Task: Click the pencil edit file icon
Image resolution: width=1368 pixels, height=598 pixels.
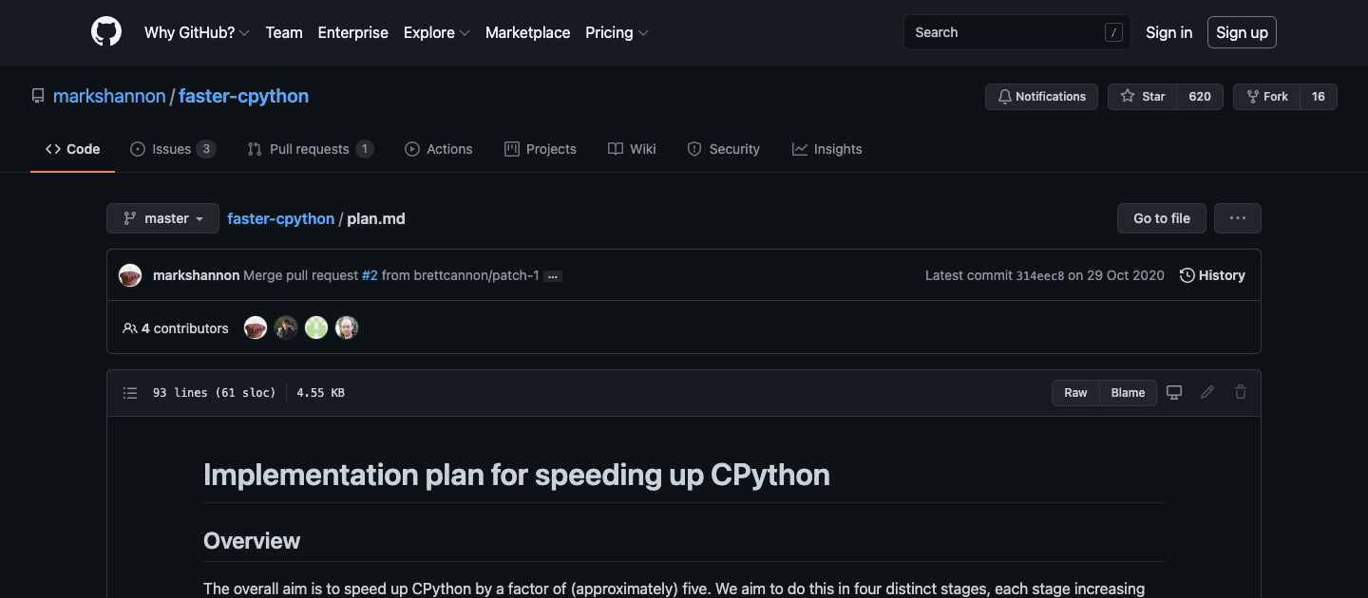Action: point(1207,392)
